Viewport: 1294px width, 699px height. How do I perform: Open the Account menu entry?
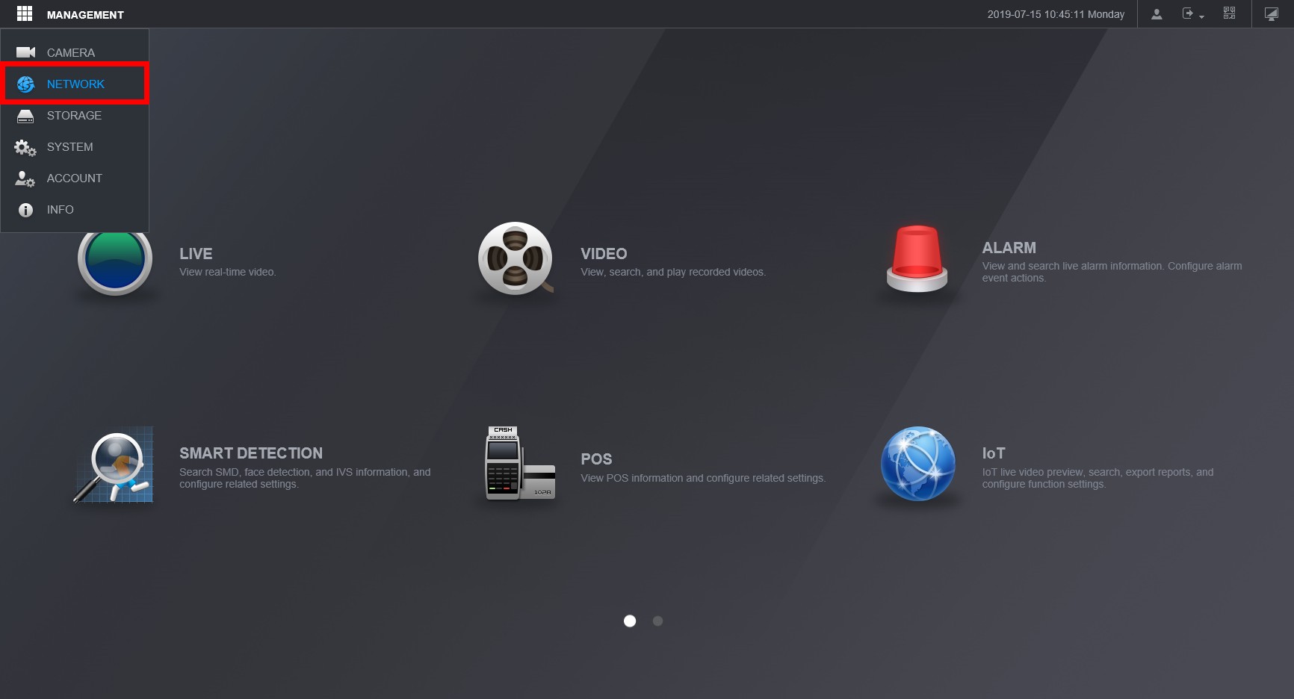point(75,178)
